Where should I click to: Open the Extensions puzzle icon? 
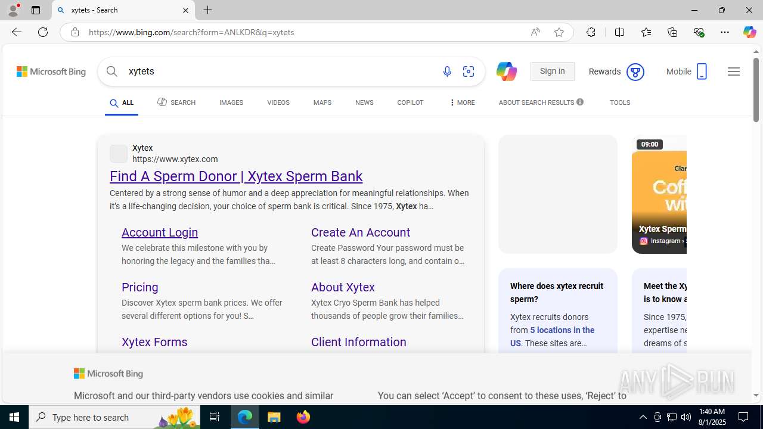pos(591,32)
